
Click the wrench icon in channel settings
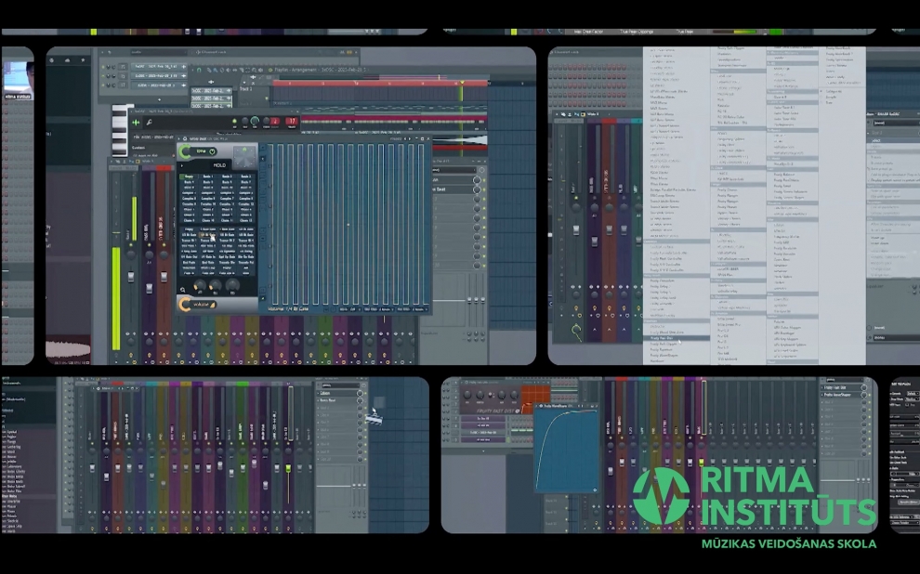pos(150,122)
